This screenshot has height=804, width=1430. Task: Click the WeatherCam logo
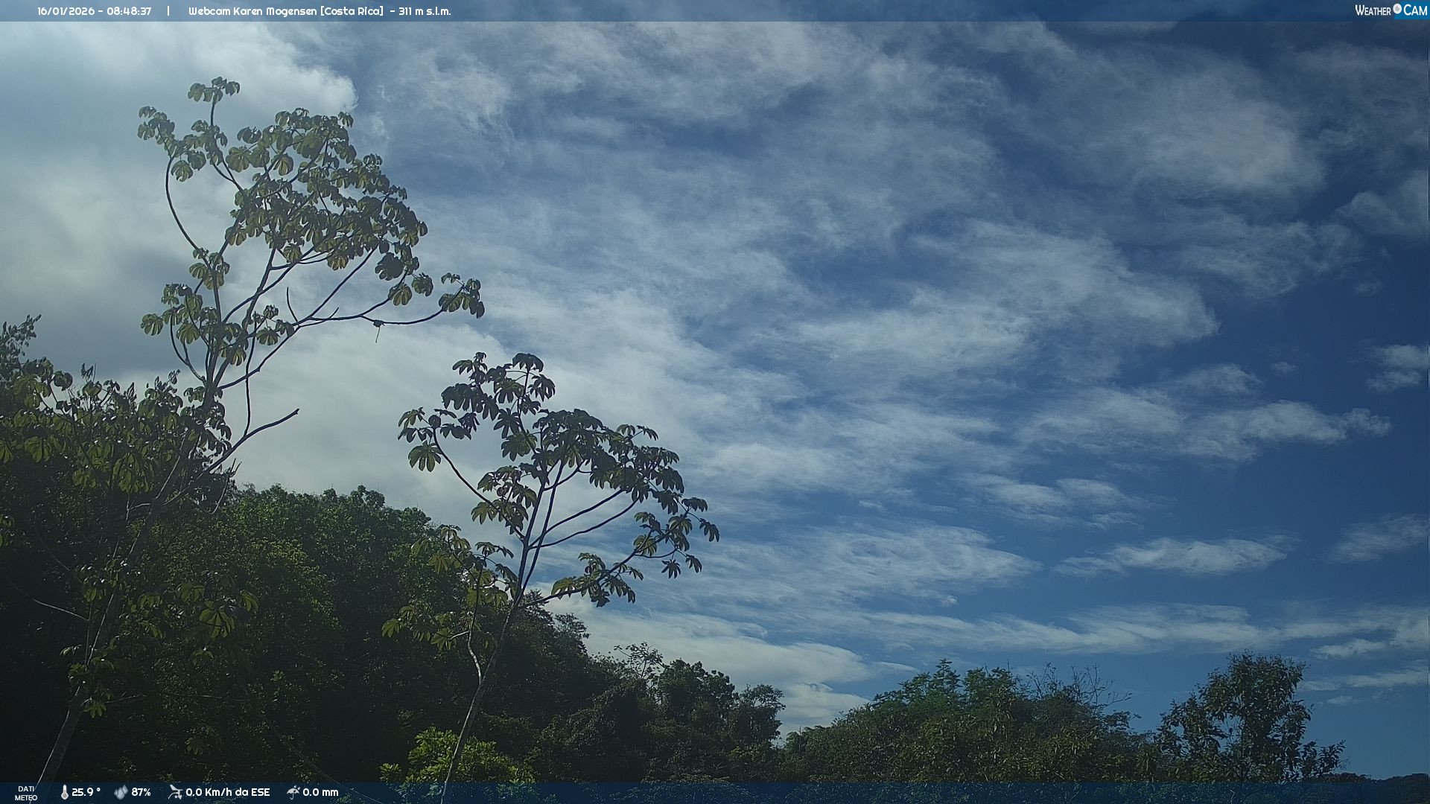1390,10
